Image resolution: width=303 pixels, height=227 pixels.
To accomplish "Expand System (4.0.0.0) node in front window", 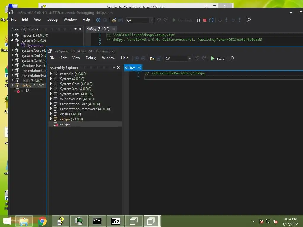I will click(x=51, y=79).
